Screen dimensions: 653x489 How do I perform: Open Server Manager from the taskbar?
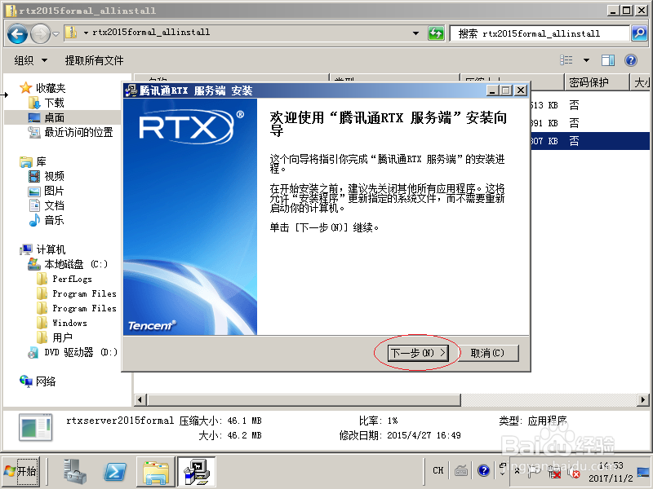(x=75, y=472)
